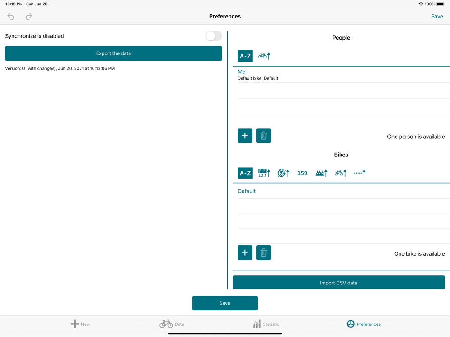Import CSV data
This screenshot has width=450, height=337.
339,283
